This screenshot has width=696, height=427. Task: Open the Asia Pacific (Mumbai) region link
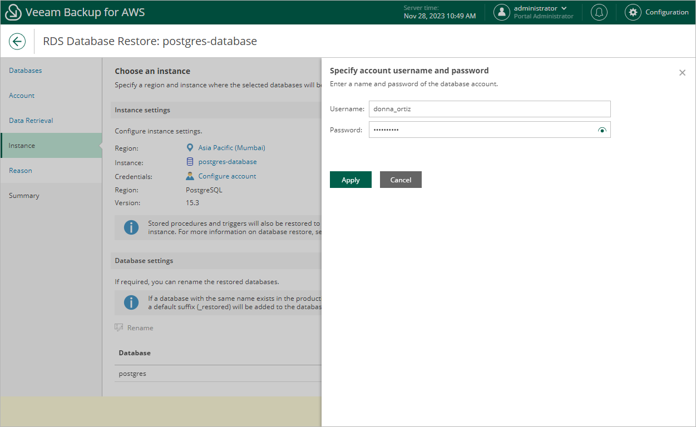pos(231,148)
